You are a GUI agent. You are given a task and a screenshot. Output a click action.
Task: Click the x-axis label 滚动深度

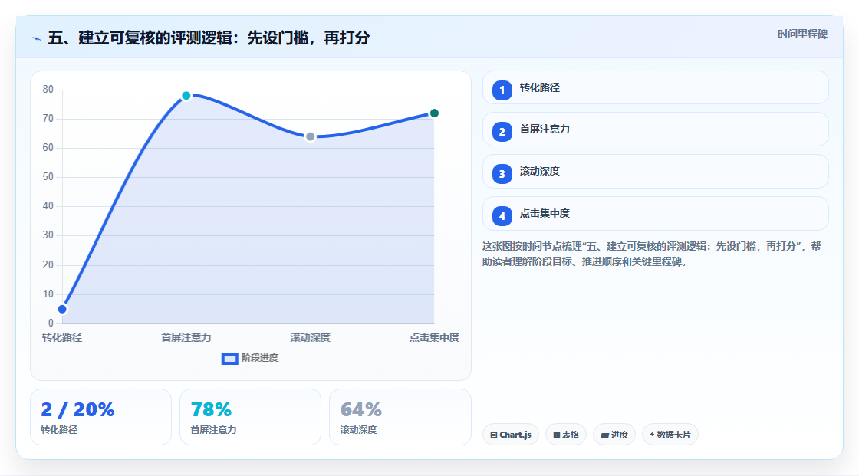click(310, 337)
